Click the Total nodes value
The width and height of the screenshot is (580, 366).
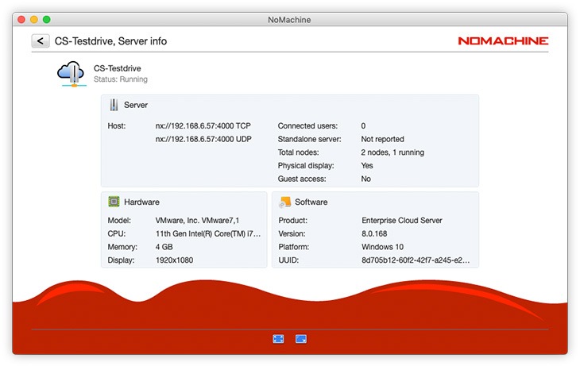point(392,152)
